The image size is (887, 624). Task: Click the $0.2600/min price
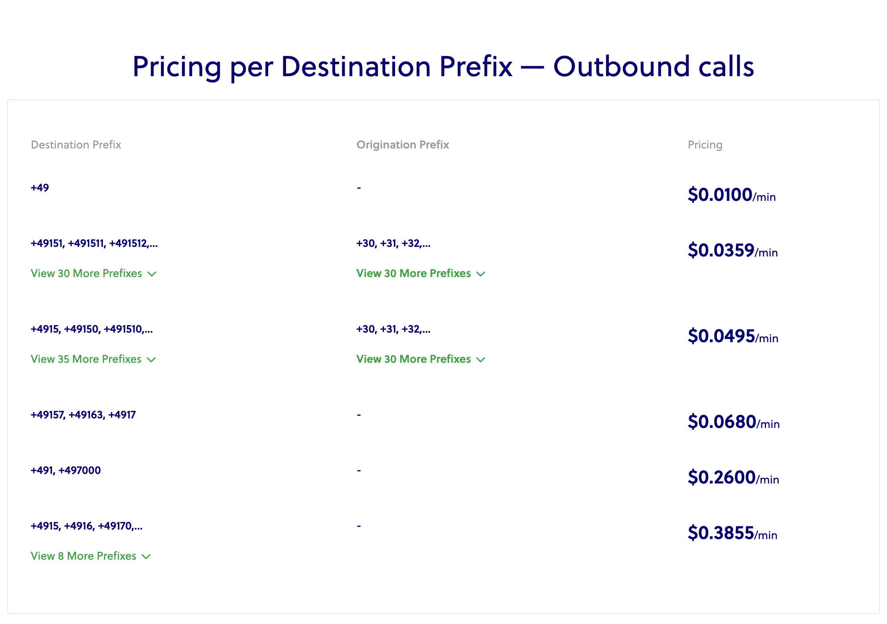(733, 478)
